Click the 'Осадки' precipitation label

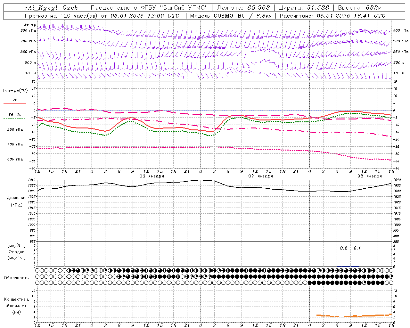click(17, 252)
